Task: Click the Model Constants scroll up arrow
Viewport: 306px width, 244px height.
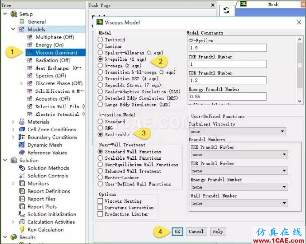Action: tap(300, 40)
